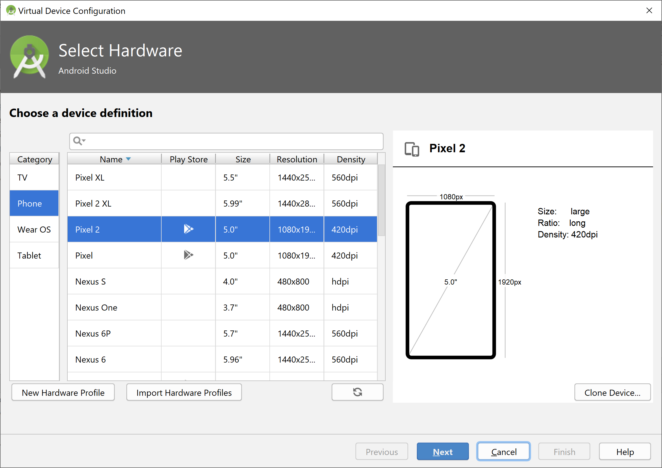662x468 pixels.
Task: Click the Next button
Action: coord(443,452)
